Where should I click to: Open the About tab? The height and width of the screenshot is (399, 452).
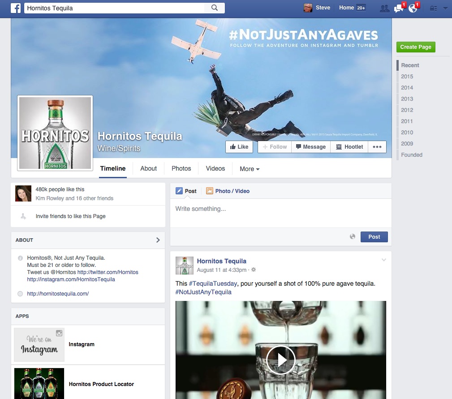click(148, 168)
